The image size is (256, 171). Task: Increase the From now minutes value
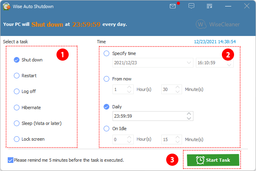pyautogui.click(x=178, y=87)
